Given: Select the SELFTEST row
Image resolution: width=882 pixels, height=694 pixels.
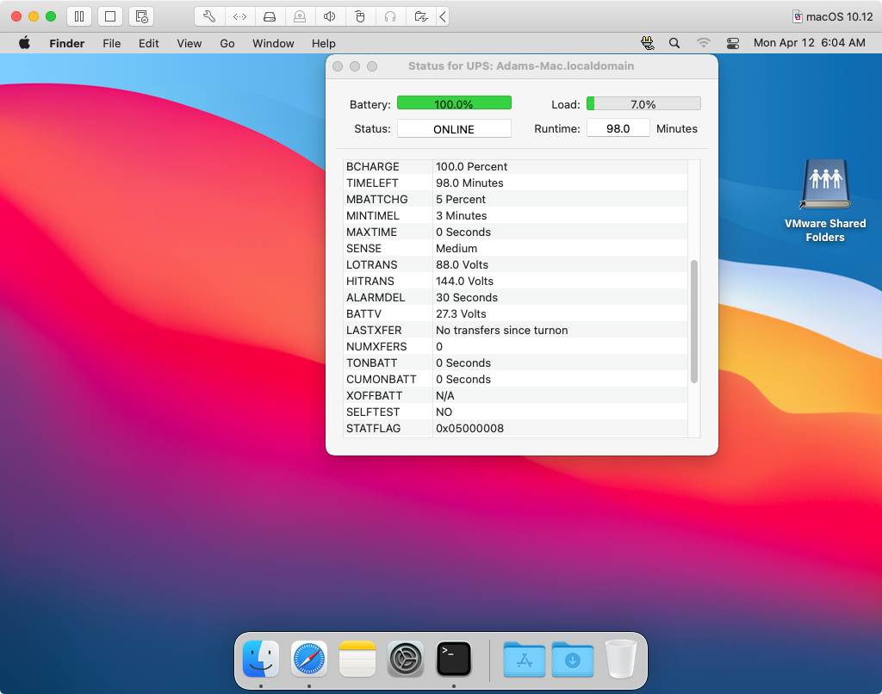Looking at the screenshot, I should pos(515,412).
